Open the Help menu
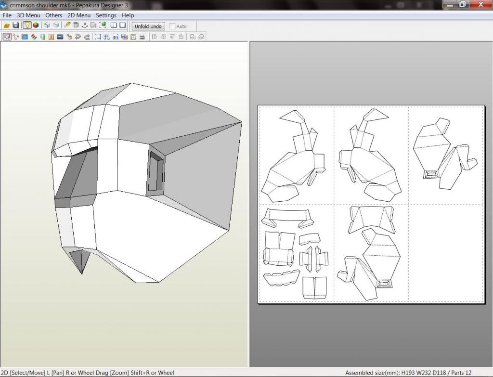493x377 pixels. pyautogui.click(x=128, y=15)
